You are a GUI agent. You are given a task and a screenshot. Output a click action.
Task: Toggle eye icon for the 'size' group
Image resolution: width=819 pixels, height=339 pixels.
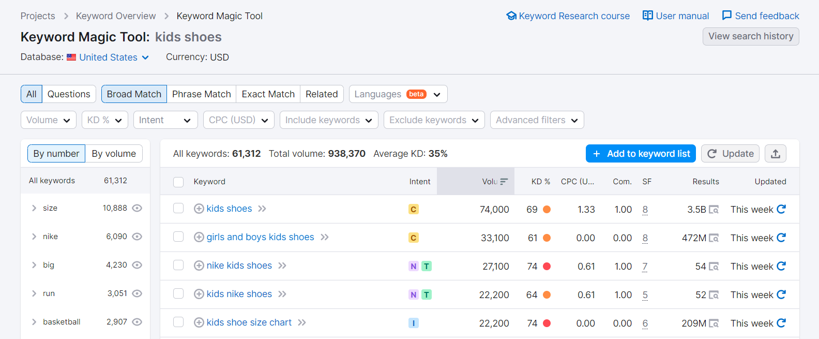[x=137, y=208]
